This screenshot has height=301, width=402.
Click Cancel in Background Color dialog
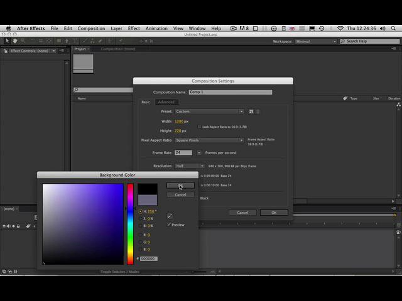click(x=180, y=195)
